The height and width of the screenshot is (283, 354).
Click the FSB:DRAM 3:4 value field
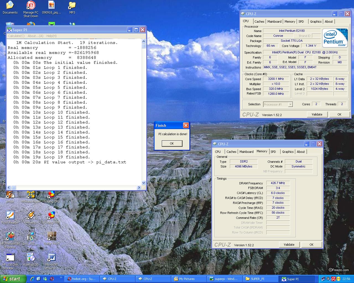point(278,188)
